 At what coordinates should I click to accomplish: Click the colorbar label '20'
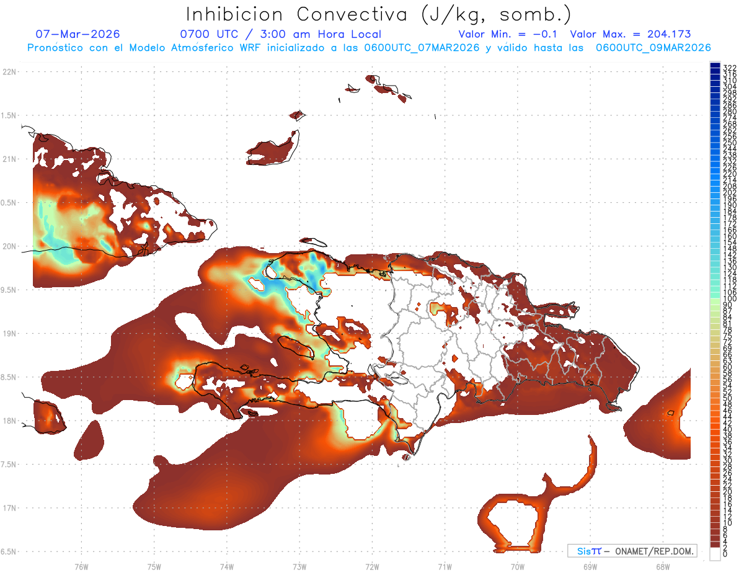728,491
